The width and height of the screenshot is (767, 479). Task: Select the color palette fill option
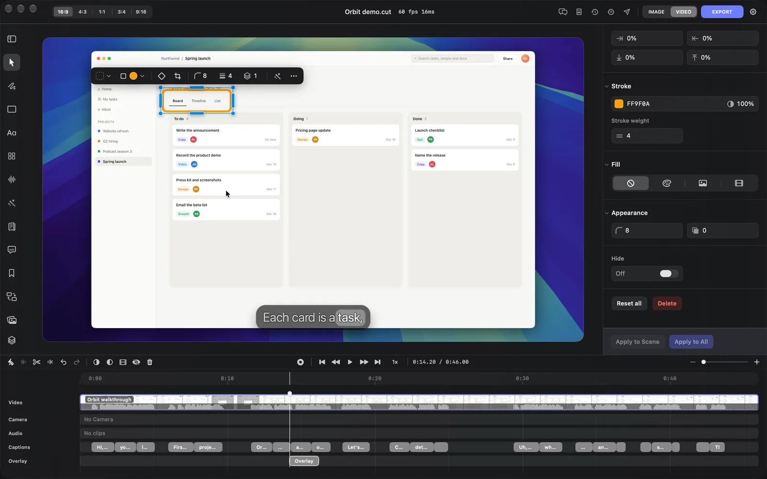pyautogui.click(x=667, y=183)
